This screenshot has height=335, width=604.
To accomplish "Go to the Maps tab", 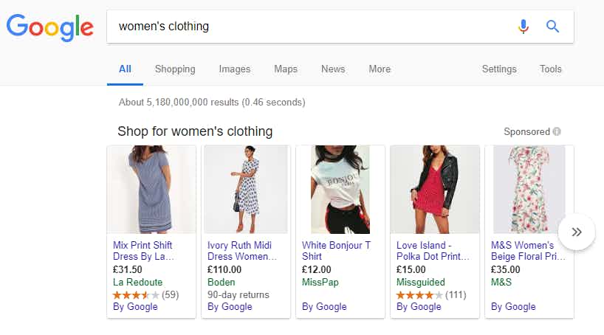I will pyautogui.click(x=286, y=69).
